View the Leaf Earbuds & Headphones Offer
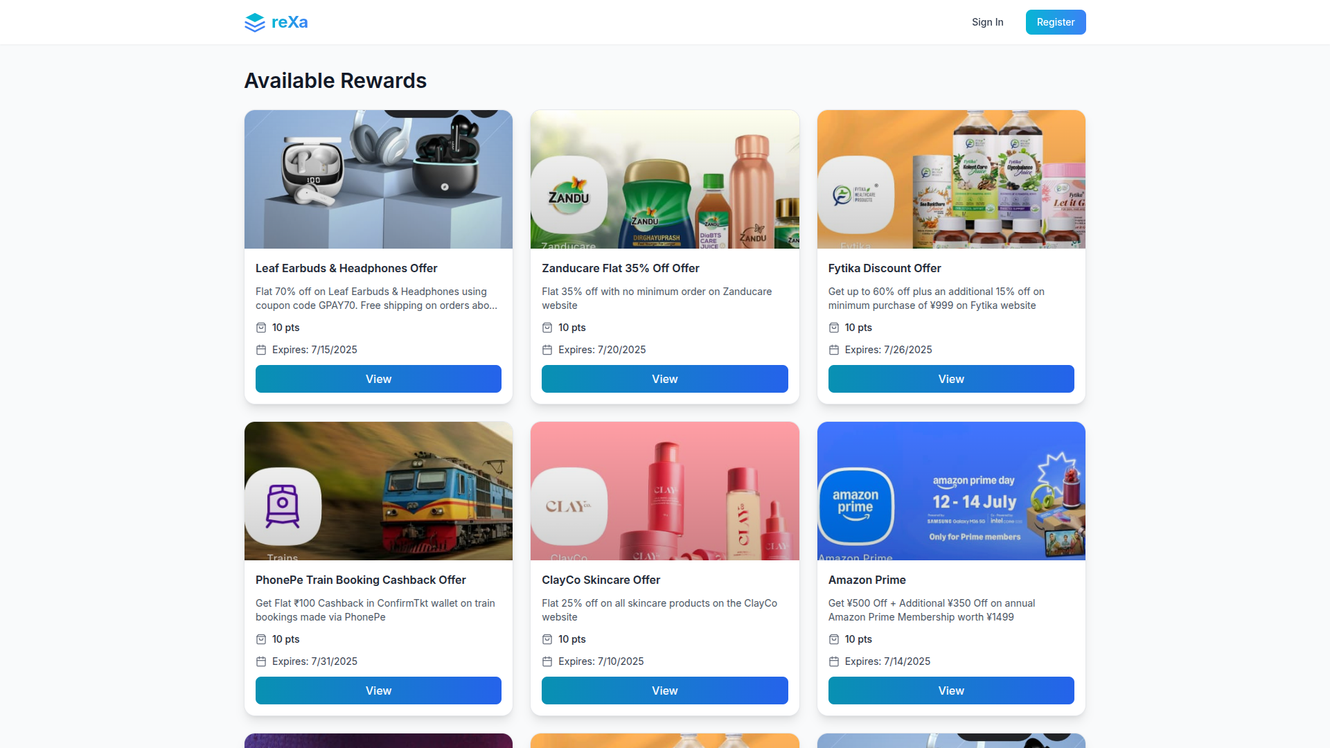 (378, 379)
